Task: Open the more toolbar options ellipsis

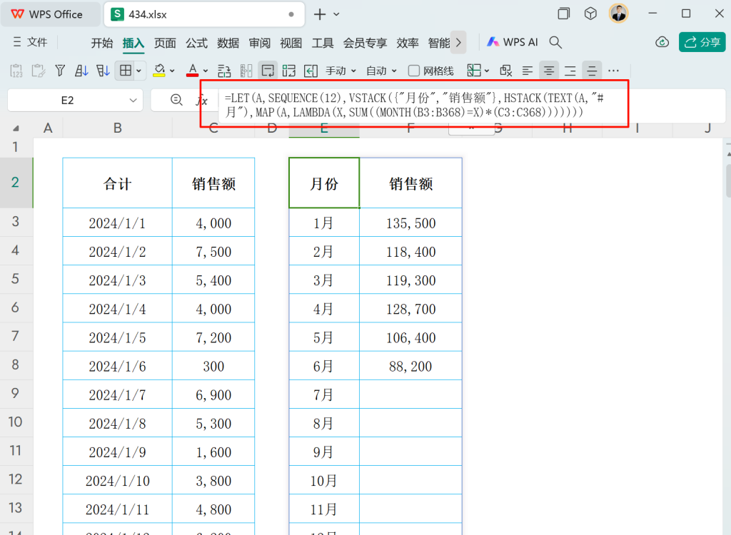Action: click(x=613, y=71)
